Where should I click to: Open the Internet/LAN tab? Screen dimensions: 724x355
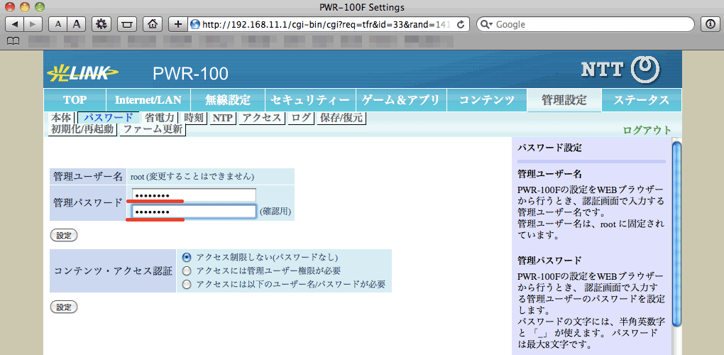[x=148, y=100]
